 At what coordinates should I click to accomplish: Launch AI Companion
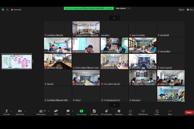click(x=106, y=111)
